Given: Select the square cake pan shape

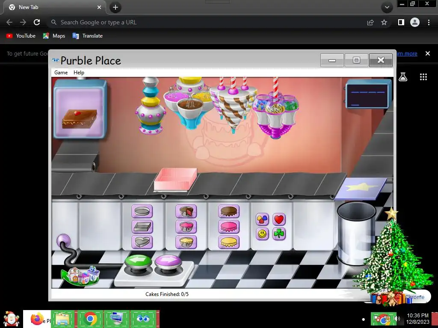Looking at the screenshot, I should click(142, 227).
